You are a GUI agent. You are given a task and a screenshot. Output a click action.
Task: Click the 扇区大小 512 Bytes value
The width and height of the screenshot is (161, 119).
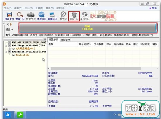(x=147, y=92)
